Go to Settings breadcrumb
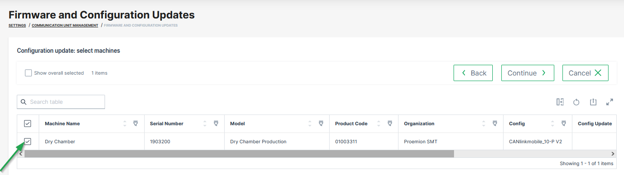Screen dimensions: 624x175 (x=17, y=25)
